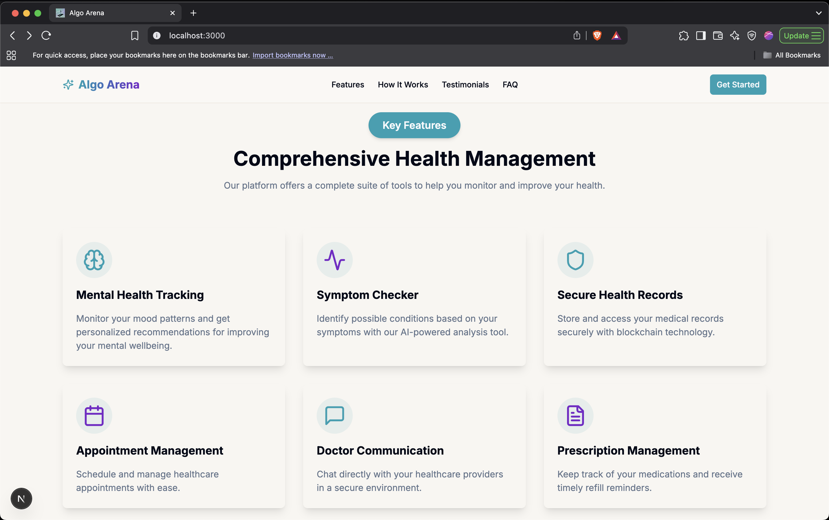Open the browser extensions puzzle icon

(684, 36)
